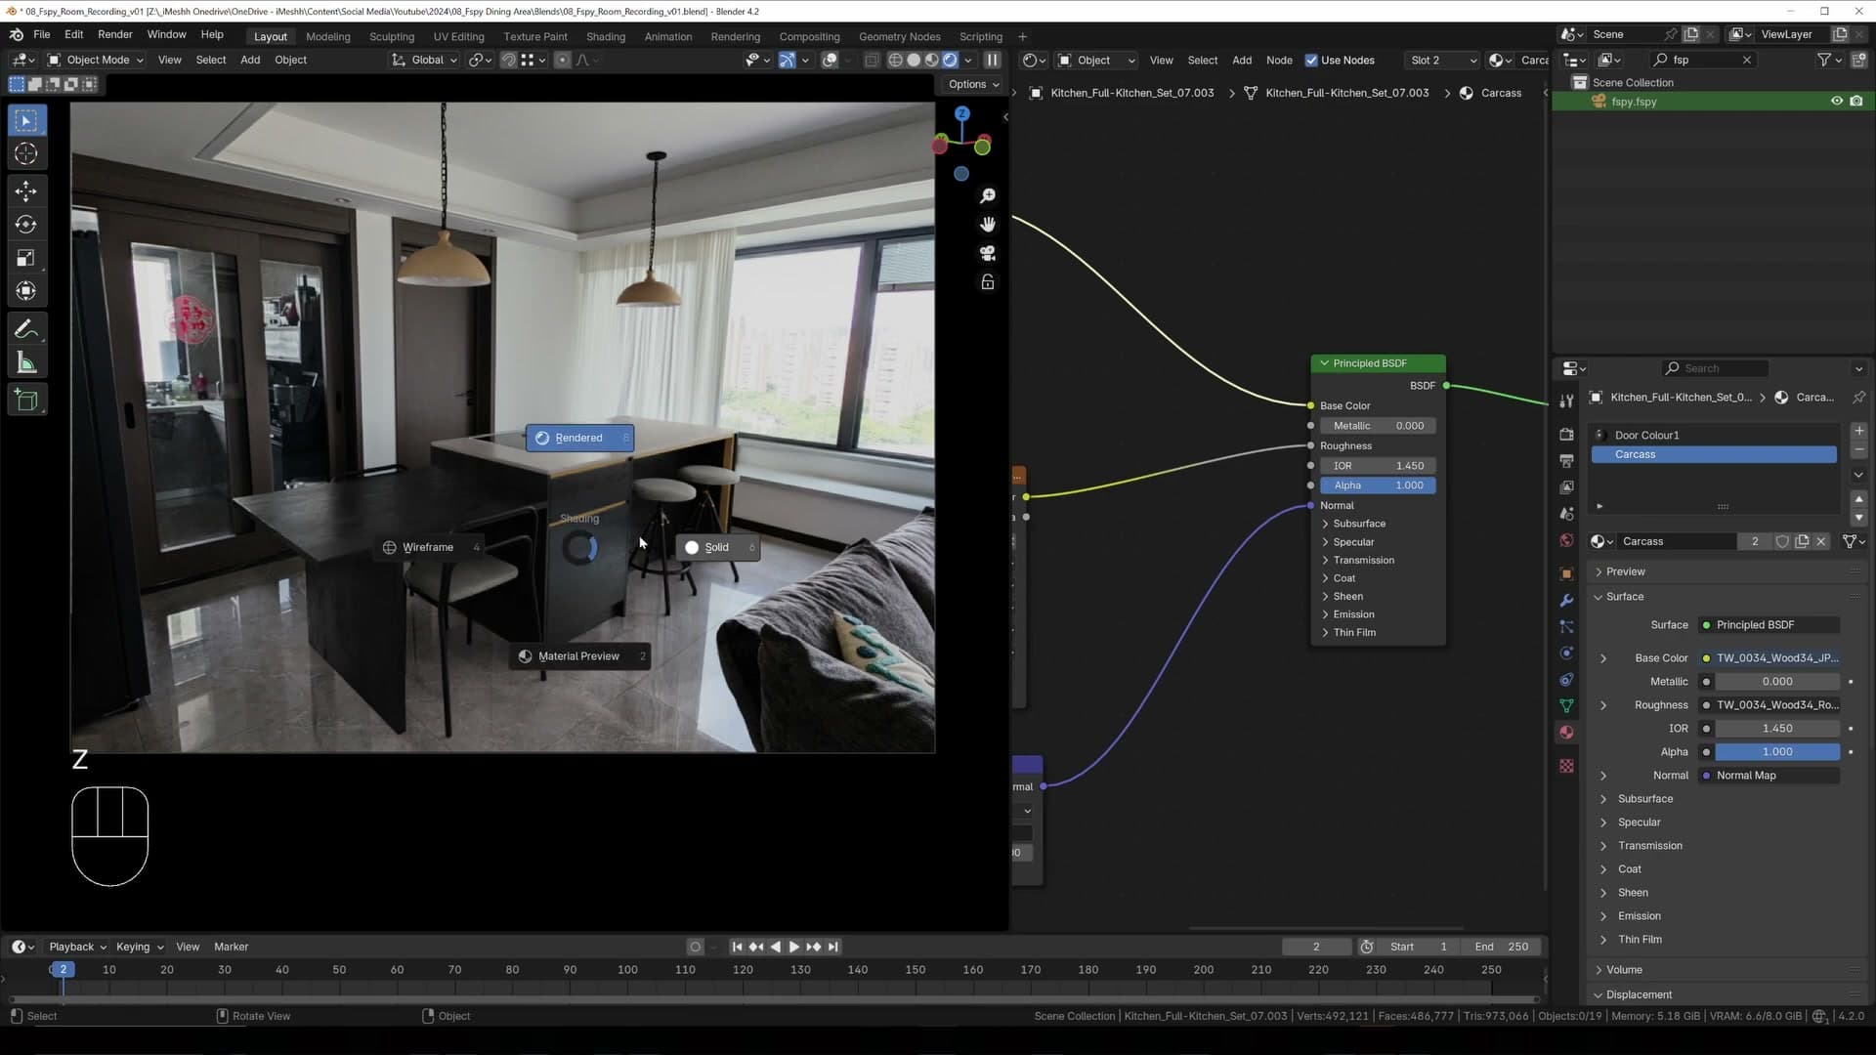Adjust the Alpha slider in material properties
The height and width of the screenshot is (1055, 1876).
[x=1777, y=752]
